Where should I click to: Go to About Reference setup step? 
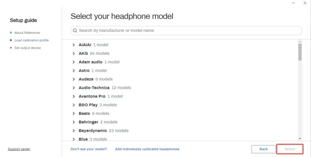[x=27, y=33]
